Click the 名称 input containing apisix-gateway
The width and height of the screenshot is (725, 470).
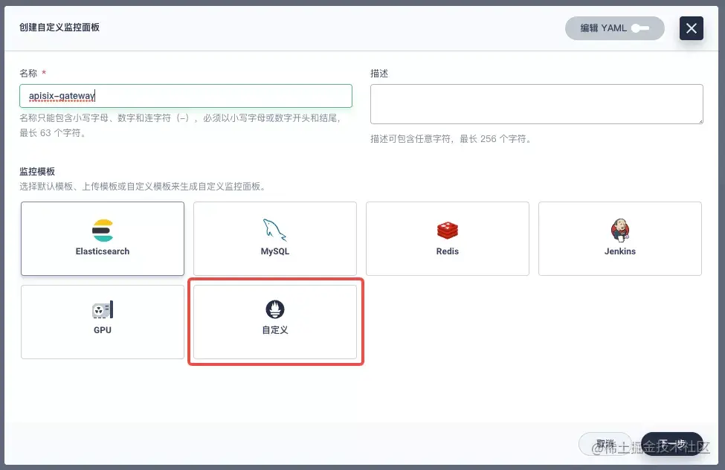pyautogui.click(x=185, y=95)
